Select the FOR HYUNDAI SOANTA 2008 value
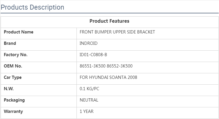 [108, 77]
